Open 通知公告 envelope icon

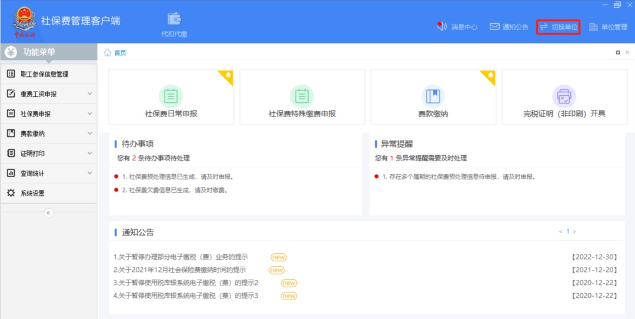pyautogui.click(x=494, y=26)
